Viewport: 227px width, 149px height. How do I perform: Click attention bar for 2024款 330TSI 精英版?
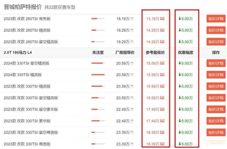[98, 75]
